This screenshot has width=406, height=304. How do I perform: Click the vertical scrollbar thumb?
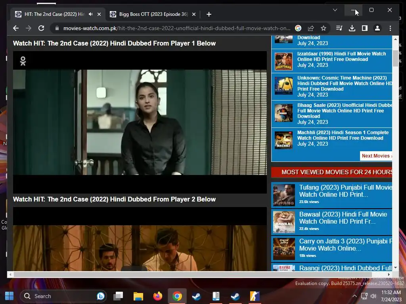pyautogui.click(x=395, y=58)
